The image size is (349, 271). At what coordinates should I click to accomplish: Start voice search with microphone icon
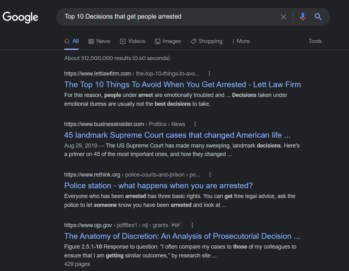[x=303, y=17]
